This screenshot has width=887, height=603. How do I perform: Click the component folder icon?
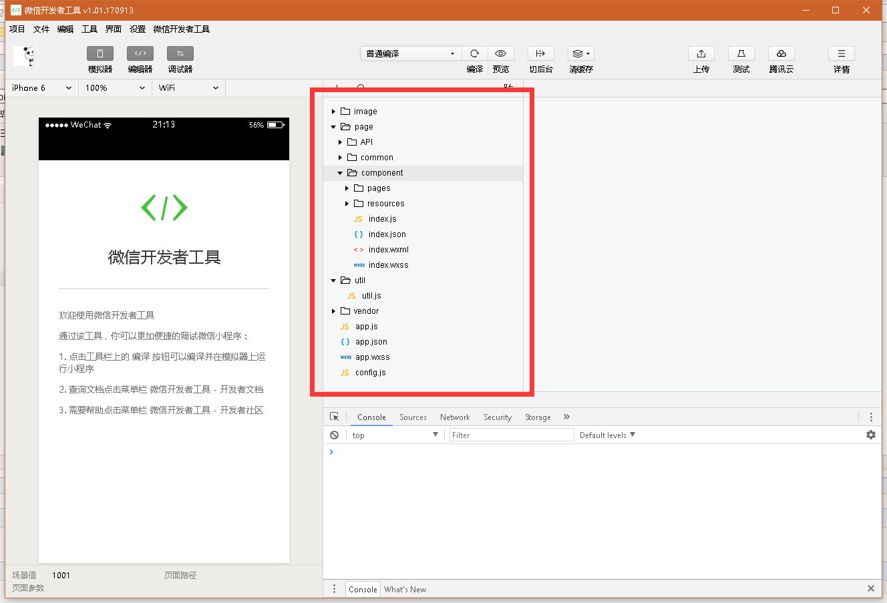353,173
